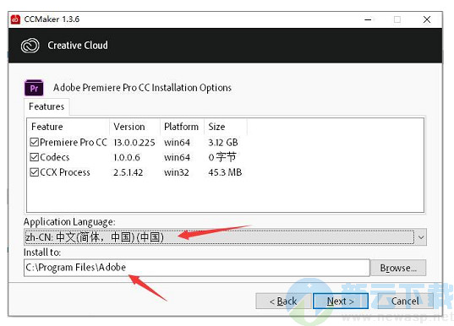Sort by the Feature column header
Image resolution: width=454 pixels, height=326 pixels.
(x=68, y=127)
